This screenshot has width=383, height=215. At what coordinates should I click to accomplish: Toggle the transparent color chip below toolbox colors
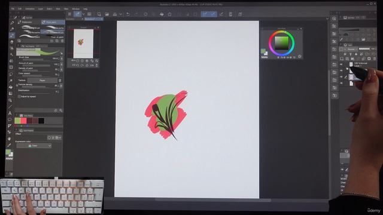click(9, 159)
